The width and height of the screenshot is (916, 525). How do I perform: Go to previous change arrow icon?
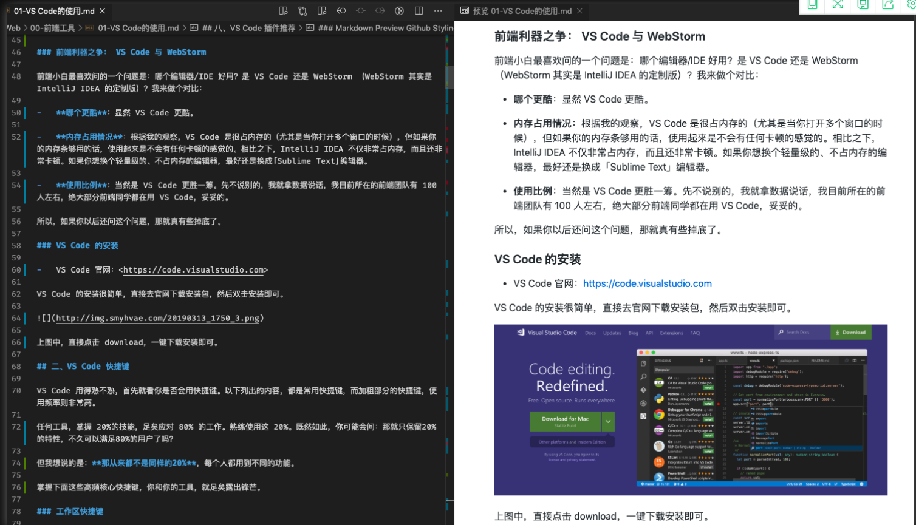(341, 11)
